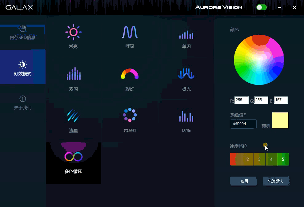Image resolution: width=304 pixels, height=207 pixels.
Task: Pick a color on the color wheel
Action: click(x=259, y=60)
